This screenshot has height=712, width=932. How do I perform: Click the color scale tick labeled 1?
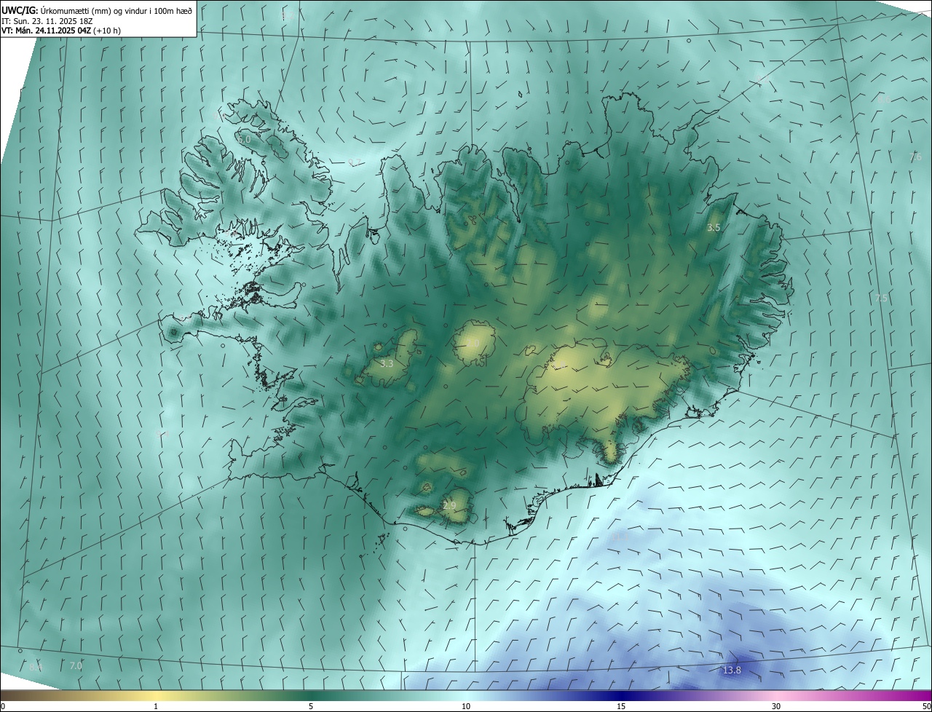[156, 707]
